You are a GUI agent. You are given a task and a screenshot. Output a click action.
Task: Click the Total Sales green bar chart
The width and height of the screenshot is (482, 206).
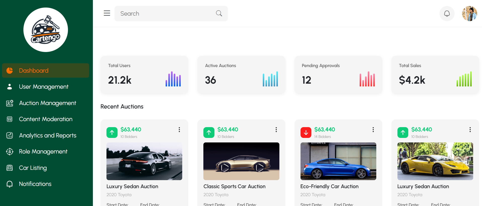tap(464, 79)
